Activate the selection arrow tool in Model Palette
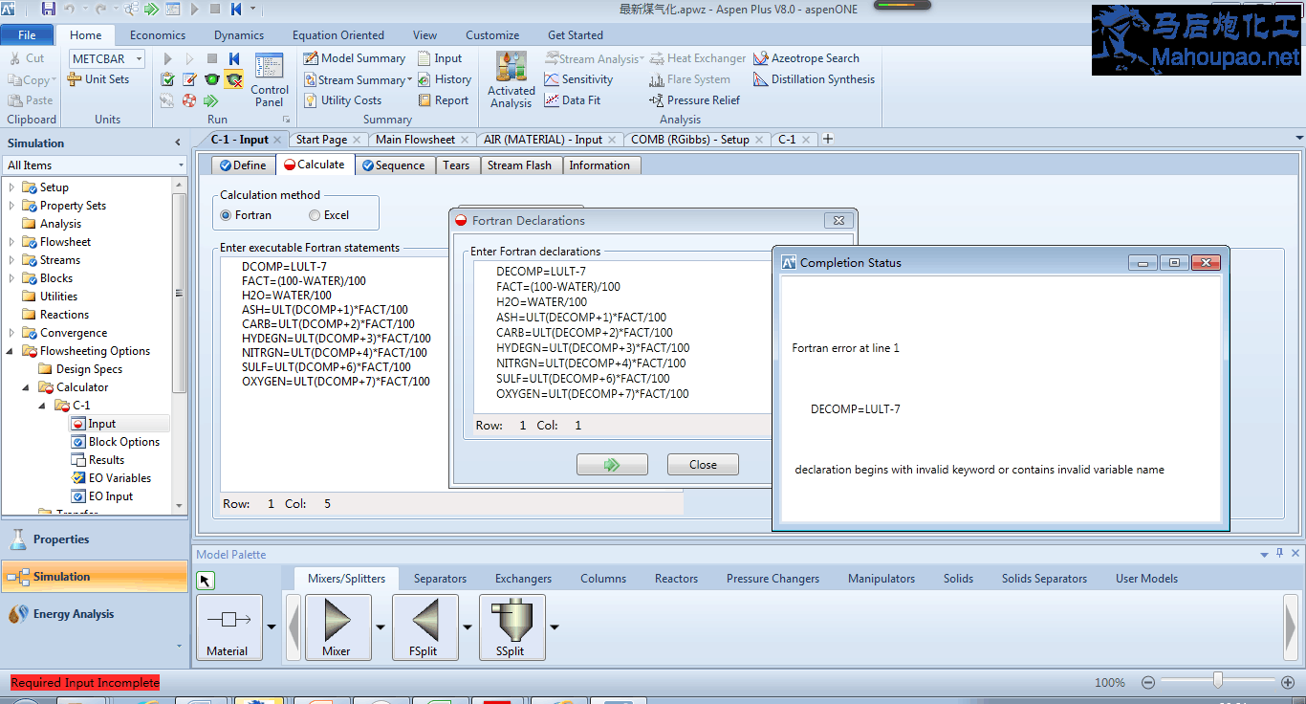 tap(207, 581)
